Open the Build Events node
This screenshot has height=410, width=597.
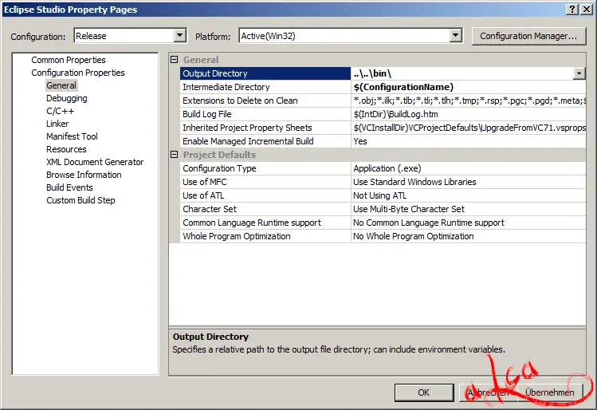tap(69, 187)
